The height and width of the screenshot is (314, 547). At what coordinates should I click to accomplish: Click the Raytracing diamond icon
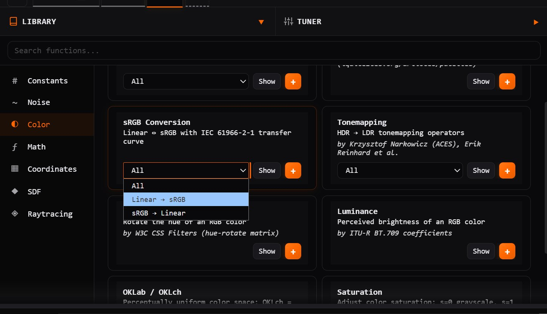point(15,214)
